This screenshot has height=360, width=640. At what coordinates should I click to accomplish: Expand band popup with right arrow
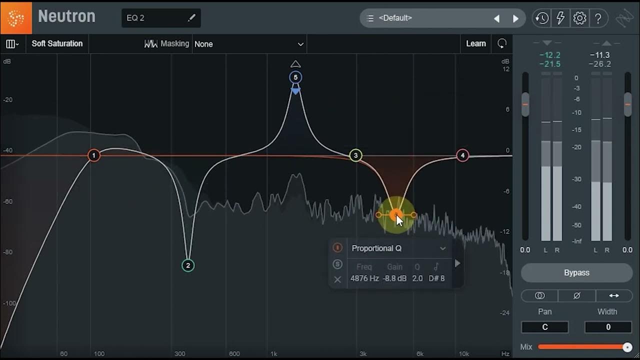457,263
